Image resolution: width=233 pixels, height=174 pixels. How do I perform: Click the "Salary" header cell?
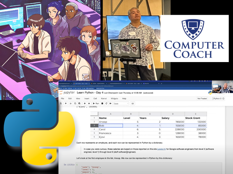(173, 118)
